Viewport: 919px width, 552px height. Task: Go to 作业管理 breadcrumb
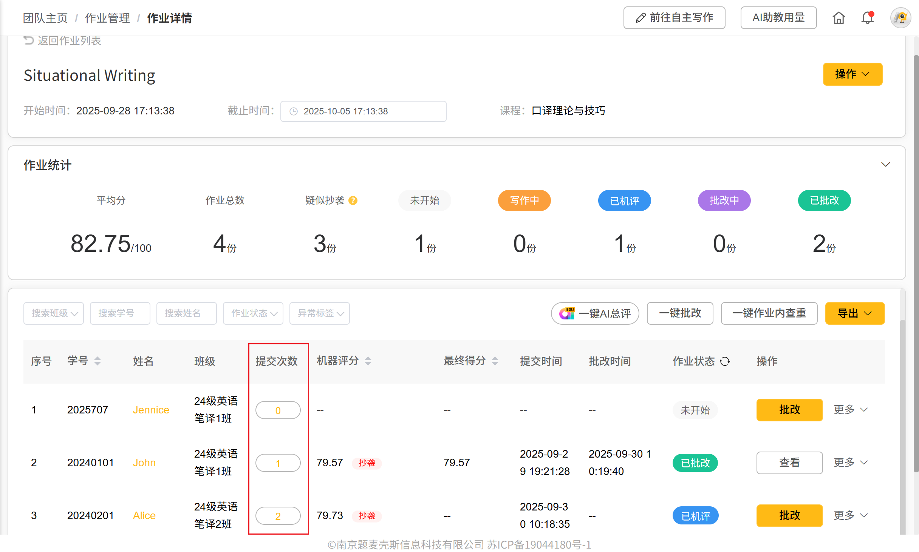click(x=107, y=18)
